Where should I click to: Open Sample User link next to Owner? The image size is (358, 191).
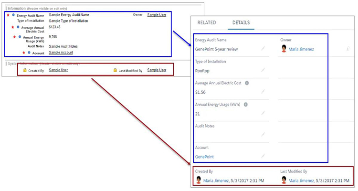pyautogui.click(x=157, y=15)
